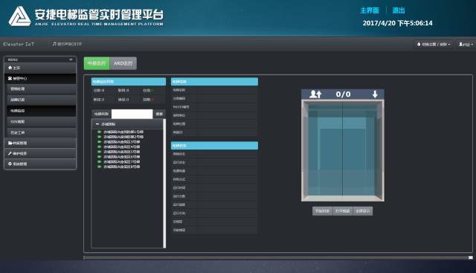Screen dimensions: 476x273
Task: Click the wrench maintenance icon in sidebar
Action: 10,153
